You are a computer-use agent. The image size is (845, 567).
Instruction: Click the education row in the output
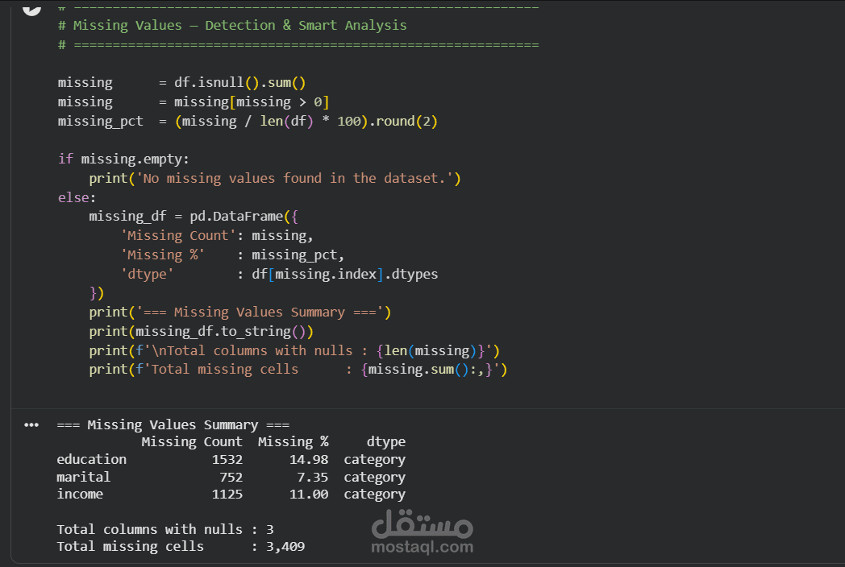tap(231, 459)
